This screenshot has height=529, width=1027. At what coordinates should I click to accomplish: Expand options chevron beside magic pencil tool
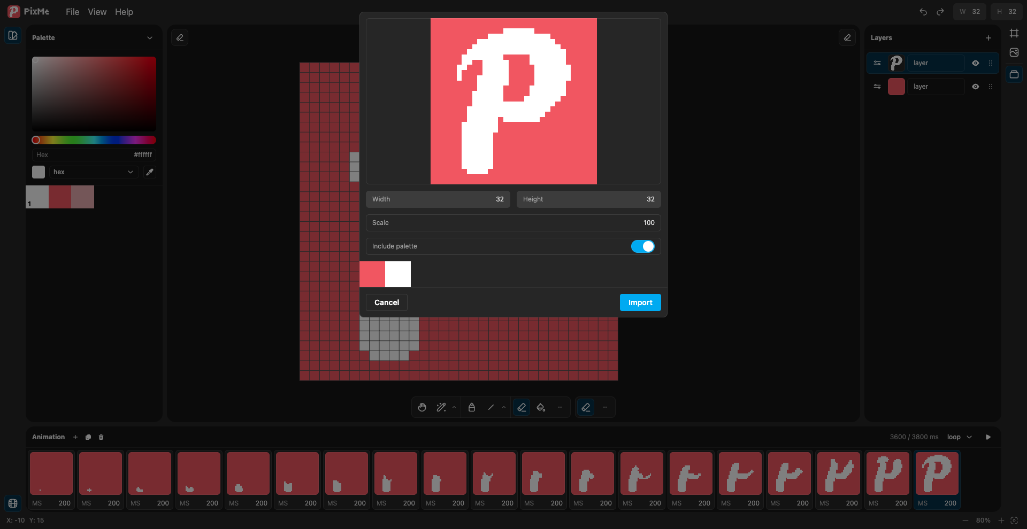coord(454,407)
